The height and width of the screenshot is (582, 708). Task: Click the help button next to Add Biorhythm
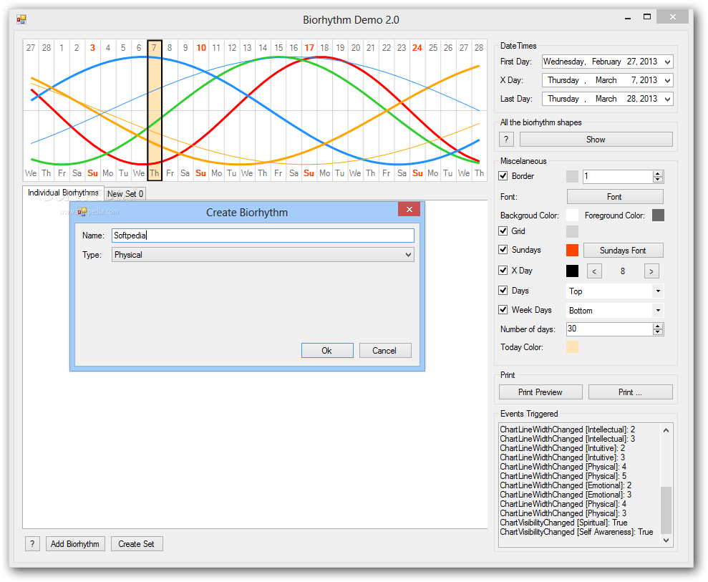tap(32, 543)
